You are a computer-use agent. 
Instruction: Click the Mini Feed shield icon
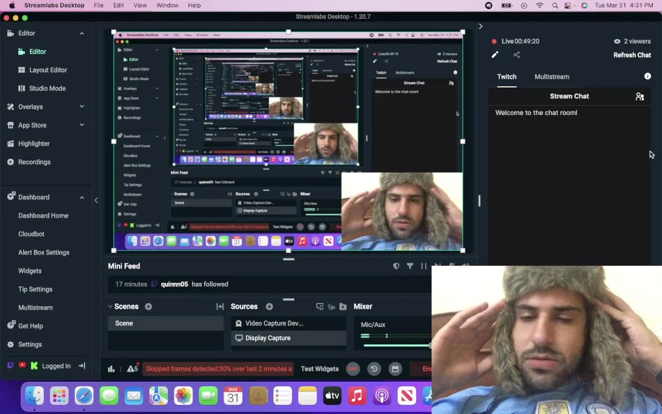[396, 266]
